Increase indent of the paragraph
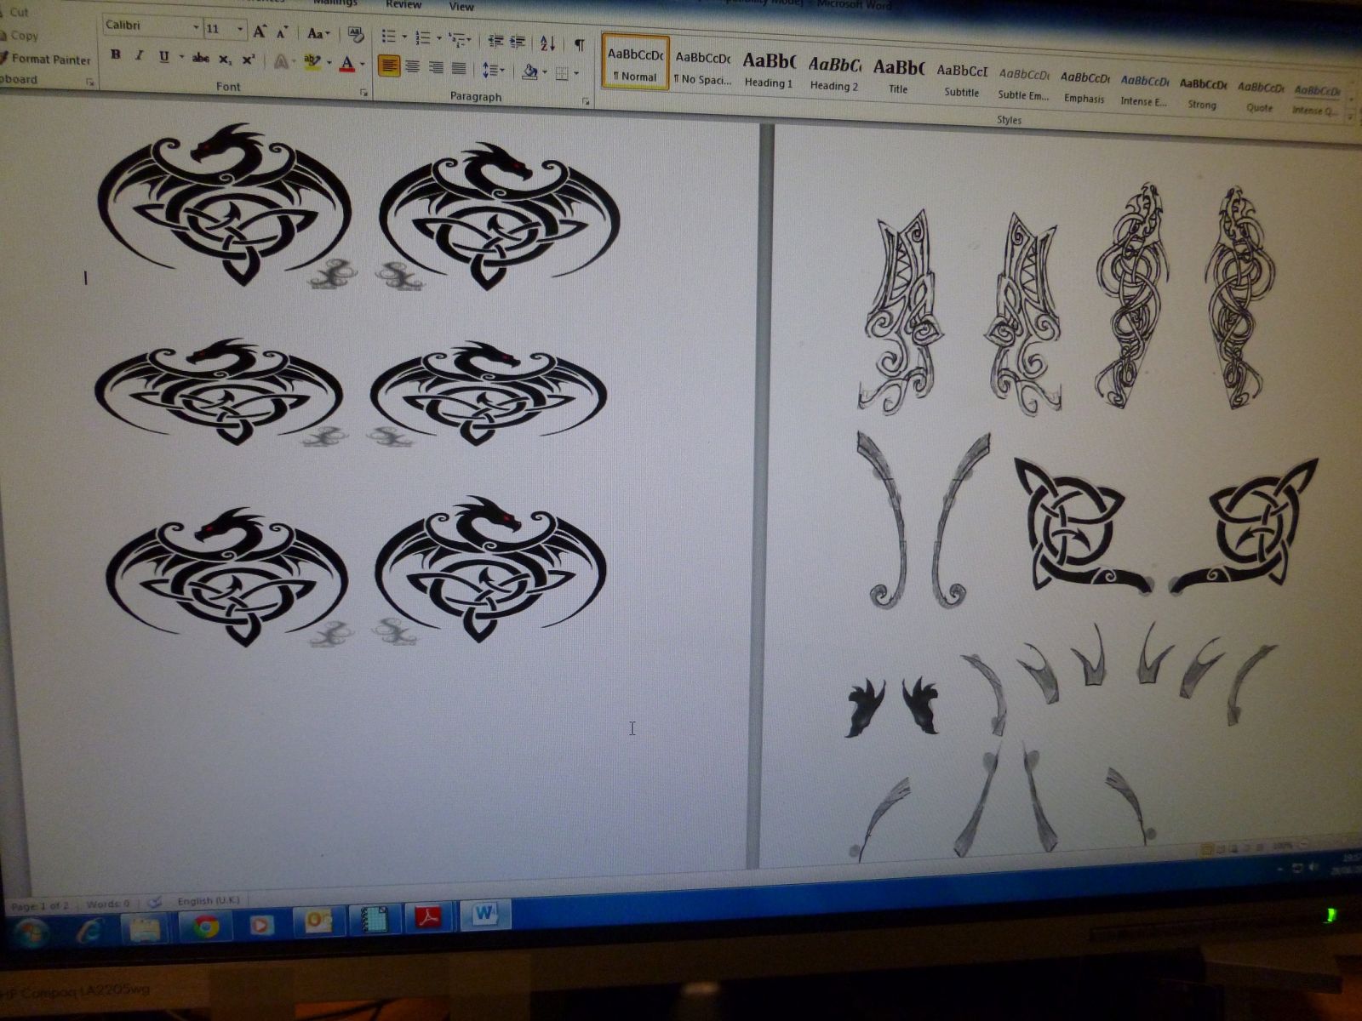 517,41
